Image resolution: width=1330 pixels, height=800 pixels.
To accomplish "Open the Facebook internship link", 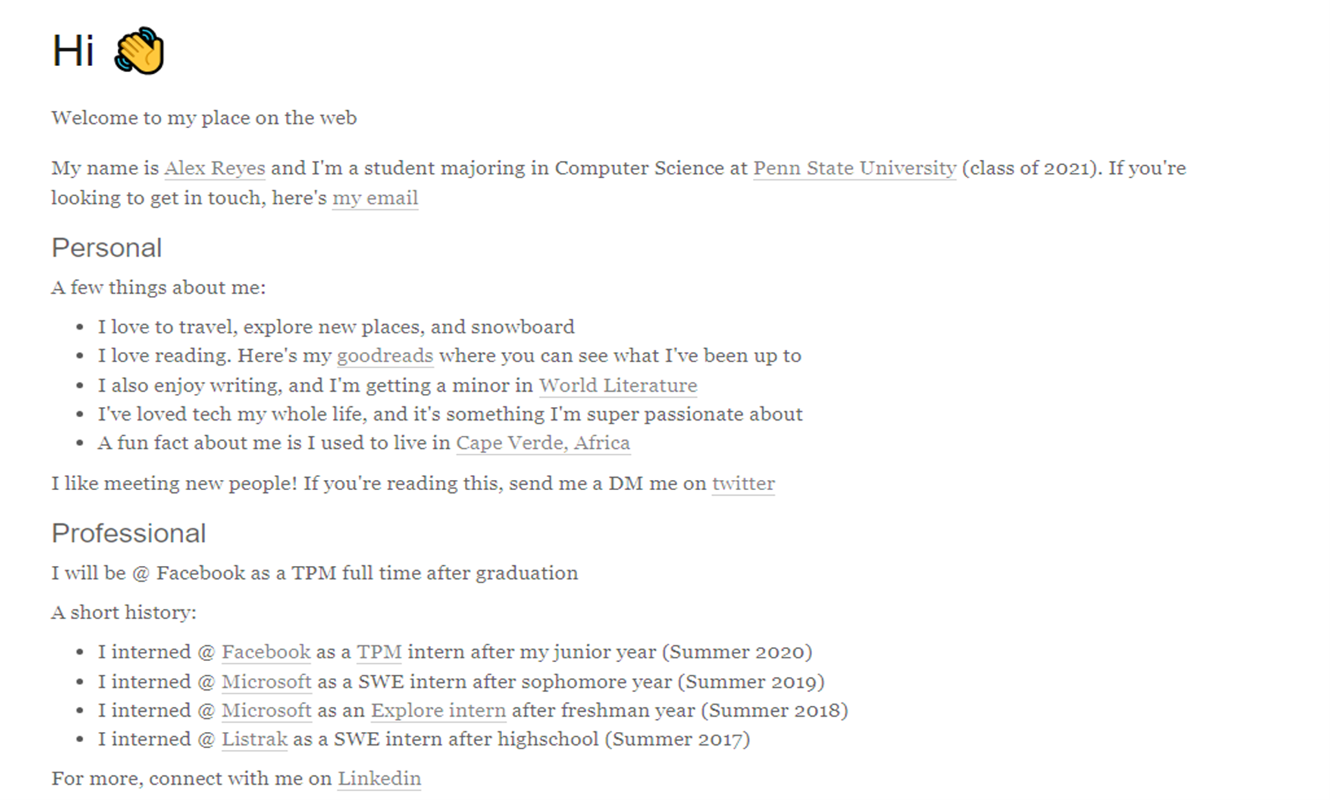I will click(x=266, y=652).
